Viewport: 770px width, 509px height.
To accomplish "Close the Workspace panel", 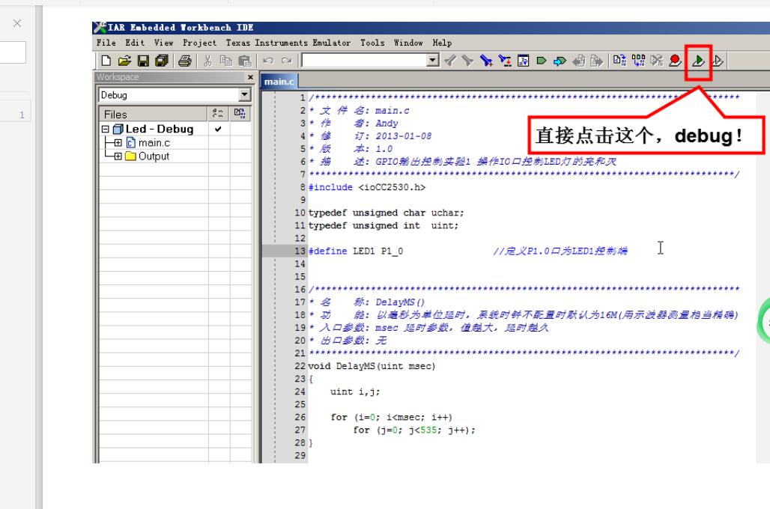I will coord(250,77).
